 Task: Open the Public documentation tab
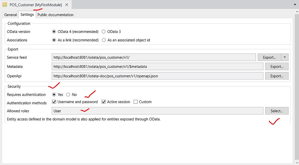pyautogui.click(x=55, y=15)
